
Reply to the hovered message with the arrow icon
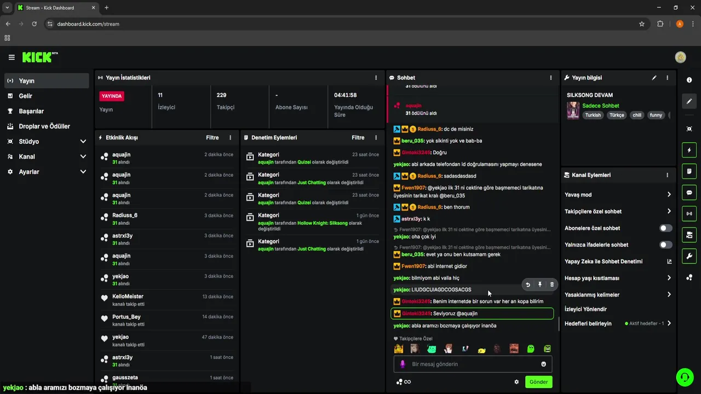coord(528,285)
